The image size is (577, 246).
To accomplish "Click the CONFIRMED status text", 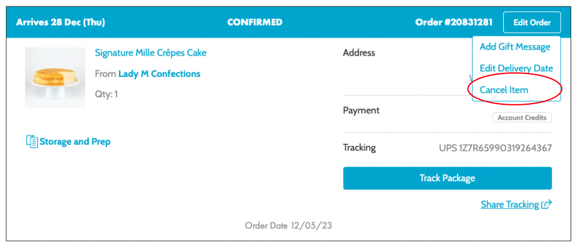I will 255,23.
